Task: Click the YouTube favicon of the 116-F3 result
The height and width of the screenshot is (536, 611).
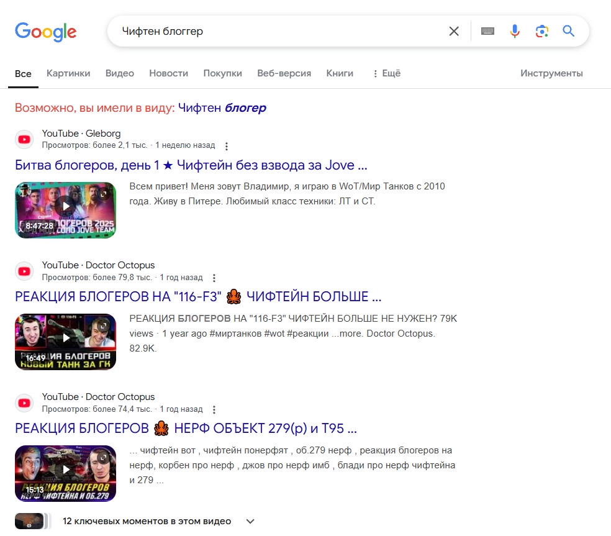Action: click(x=24, y=271)
